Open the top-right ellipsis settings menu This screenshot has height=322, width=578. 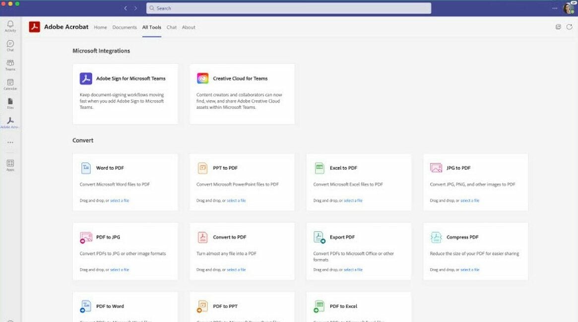point(555,8)
